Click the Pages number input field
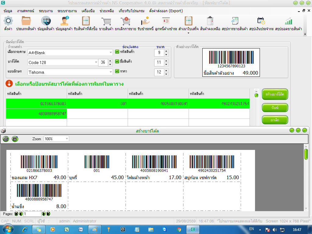The height and width of the screenshot is (234, 312). (32, 214)
